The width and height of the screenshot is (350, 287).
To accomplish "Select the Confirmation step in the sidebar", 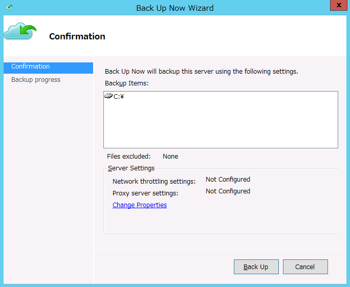I will coord(31,67).
